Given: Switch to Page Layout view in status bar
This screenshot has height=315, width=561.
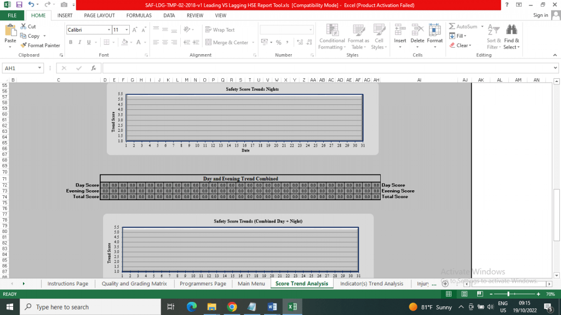Looking at the screenshot, I should point(465,294).
